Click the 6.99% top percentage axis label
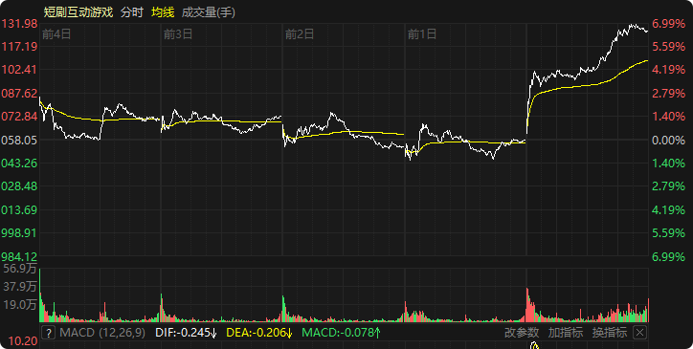 click(x=669, y=23)
